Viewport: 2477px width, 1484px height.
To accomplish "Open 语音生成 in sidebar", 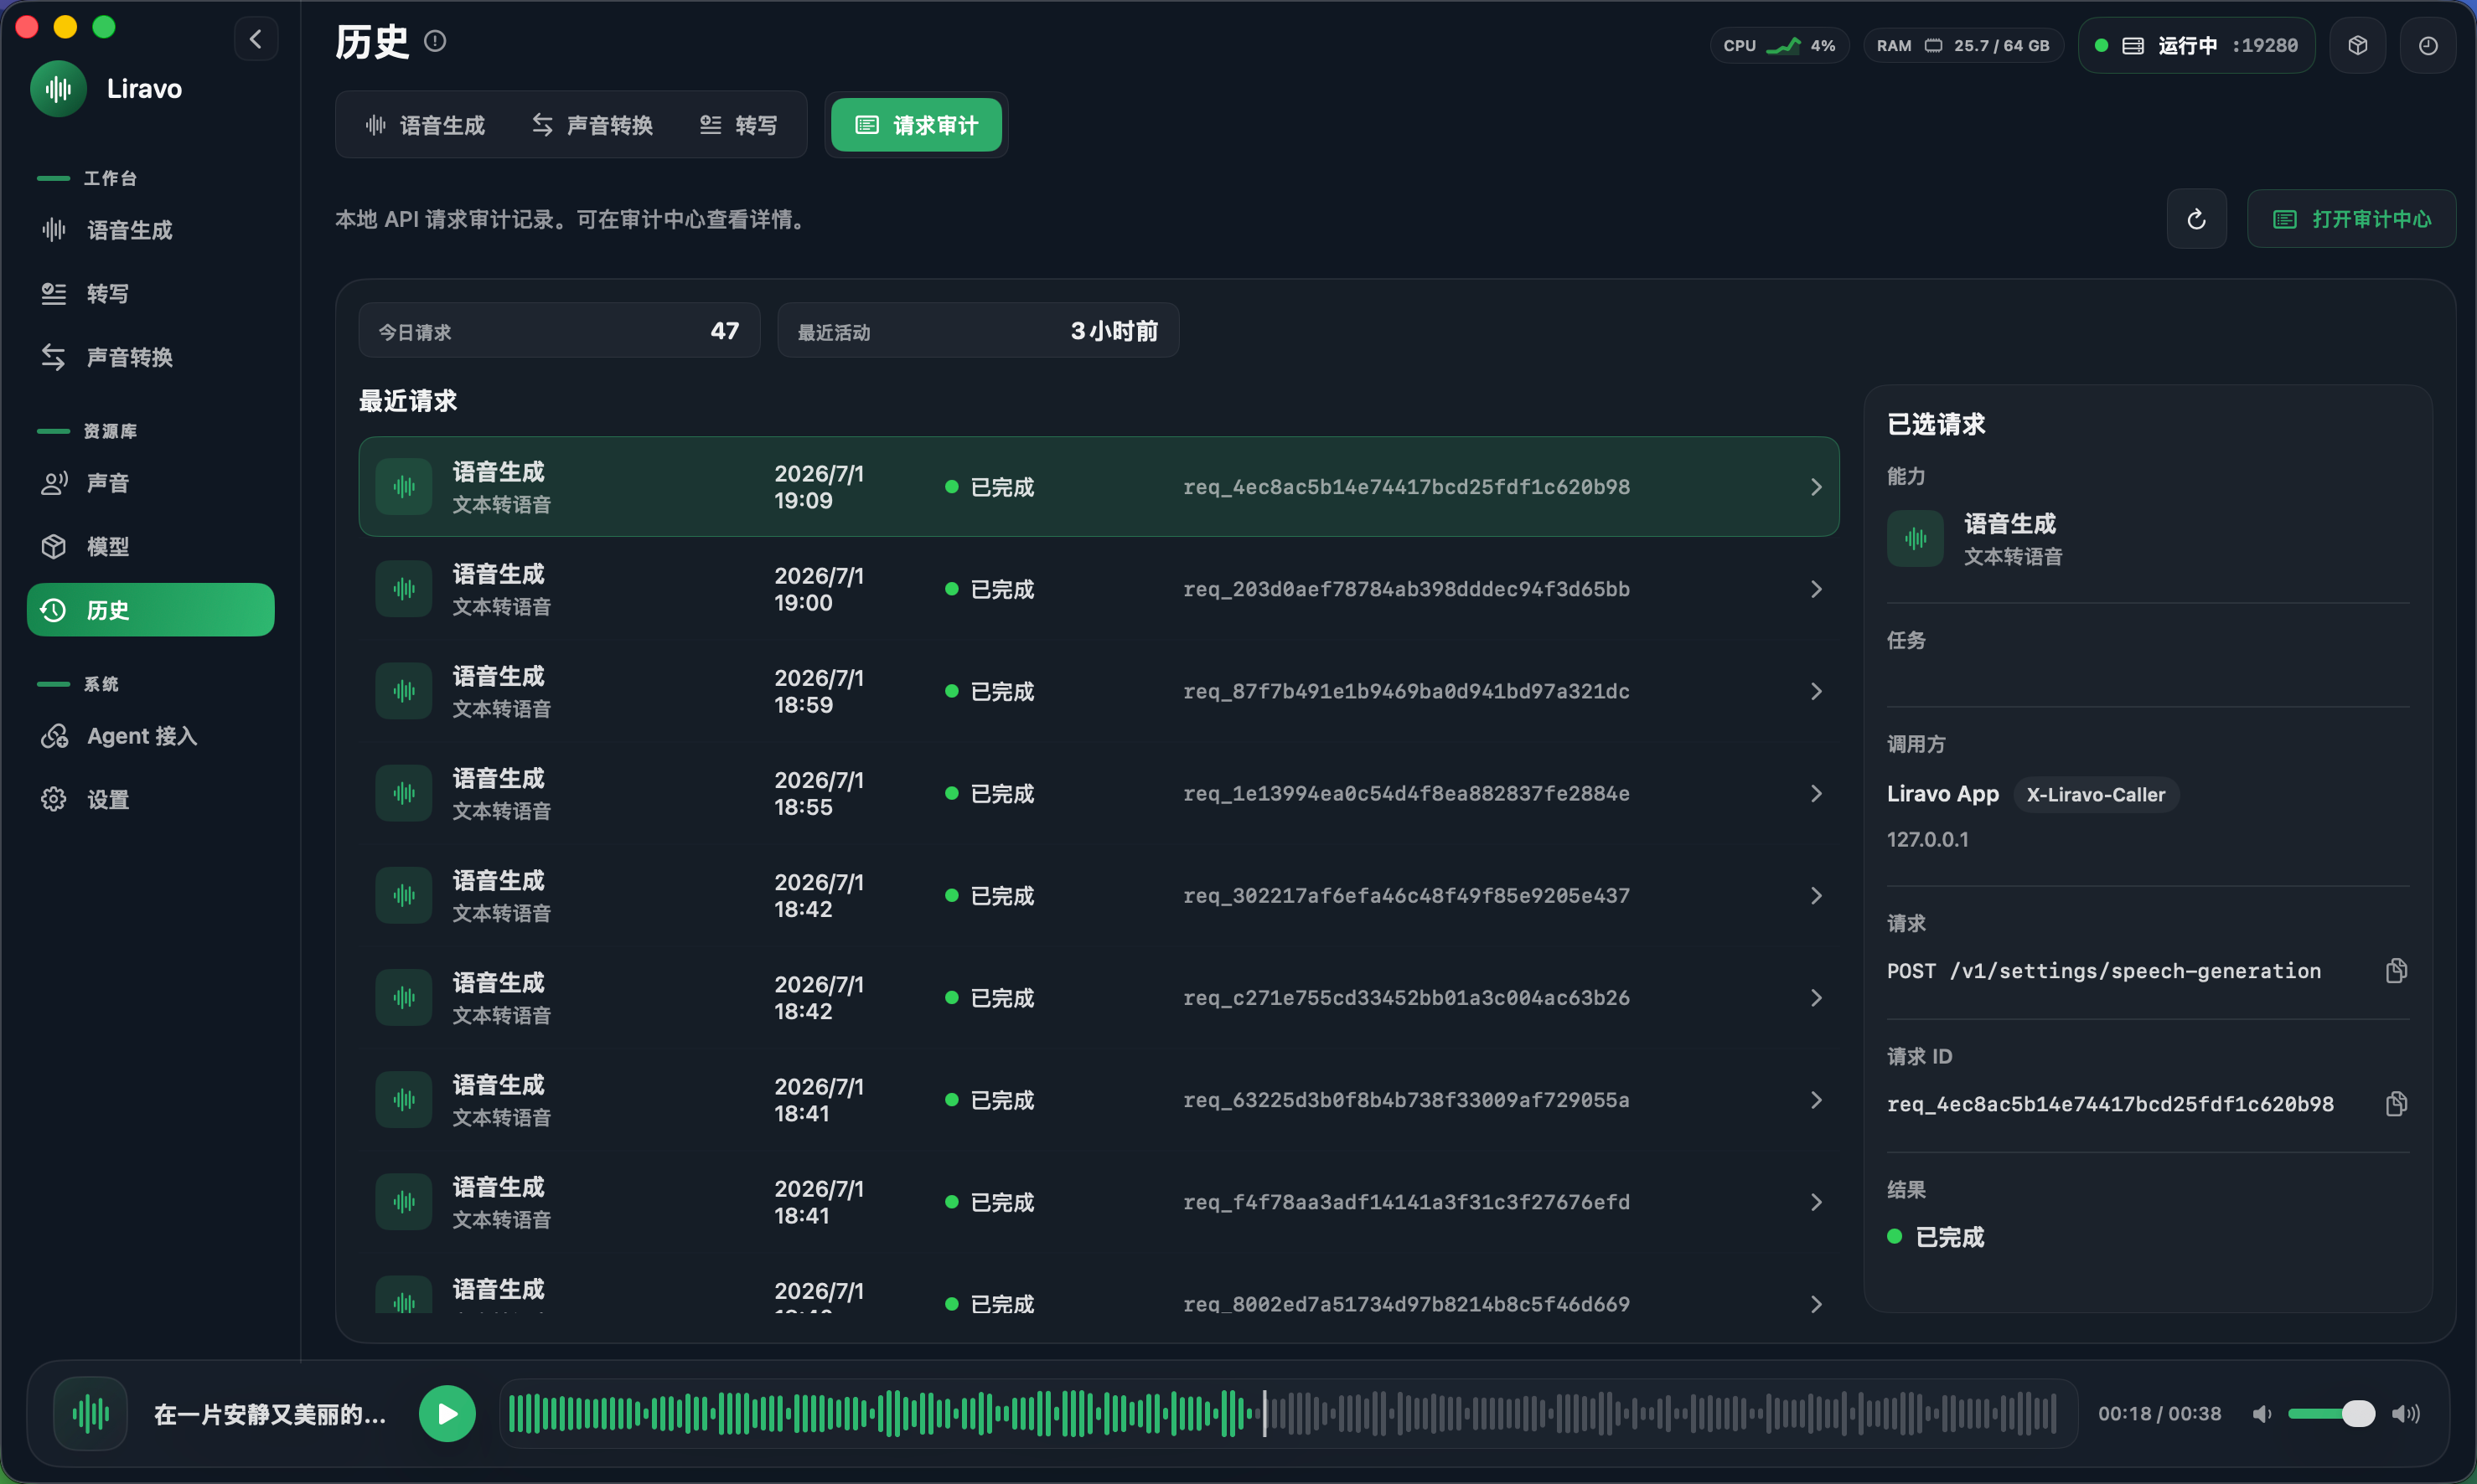I will click(151, 230).
